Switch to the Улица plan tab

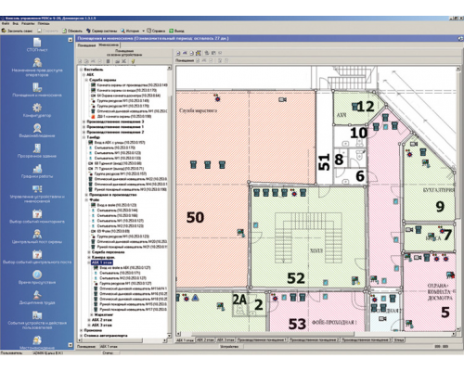(x=399, y=339)
